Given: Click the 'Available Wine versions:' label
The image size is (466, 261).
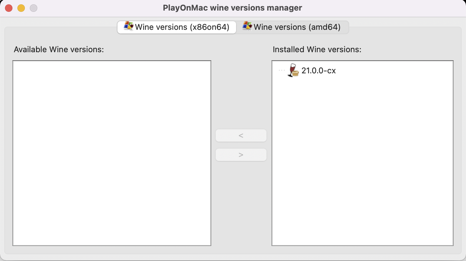Looking at the screenshot, I should [59, 49].
